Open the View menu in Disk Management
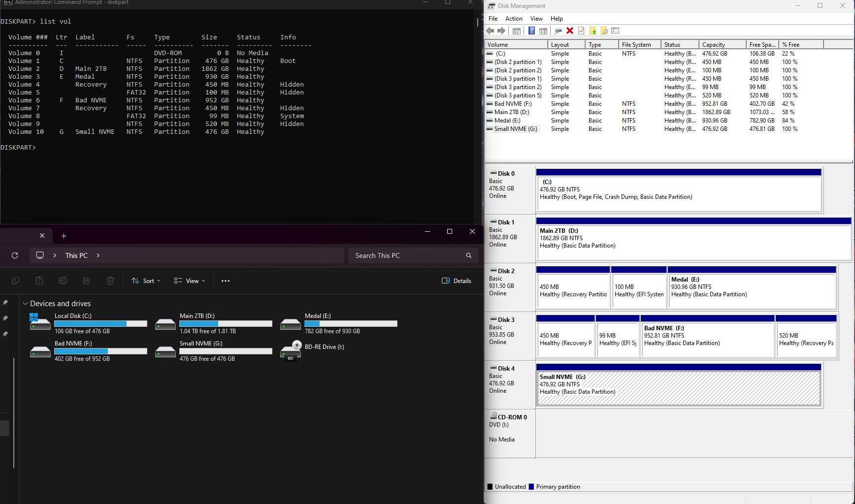Viewport: 855px width, 504px height. [536, 19]
